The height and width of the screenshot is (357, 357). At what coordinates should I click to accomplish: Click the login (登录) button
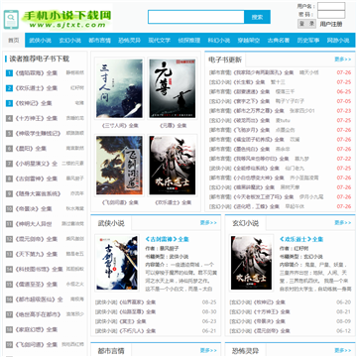pyautogui.click(x=307, y=24)
